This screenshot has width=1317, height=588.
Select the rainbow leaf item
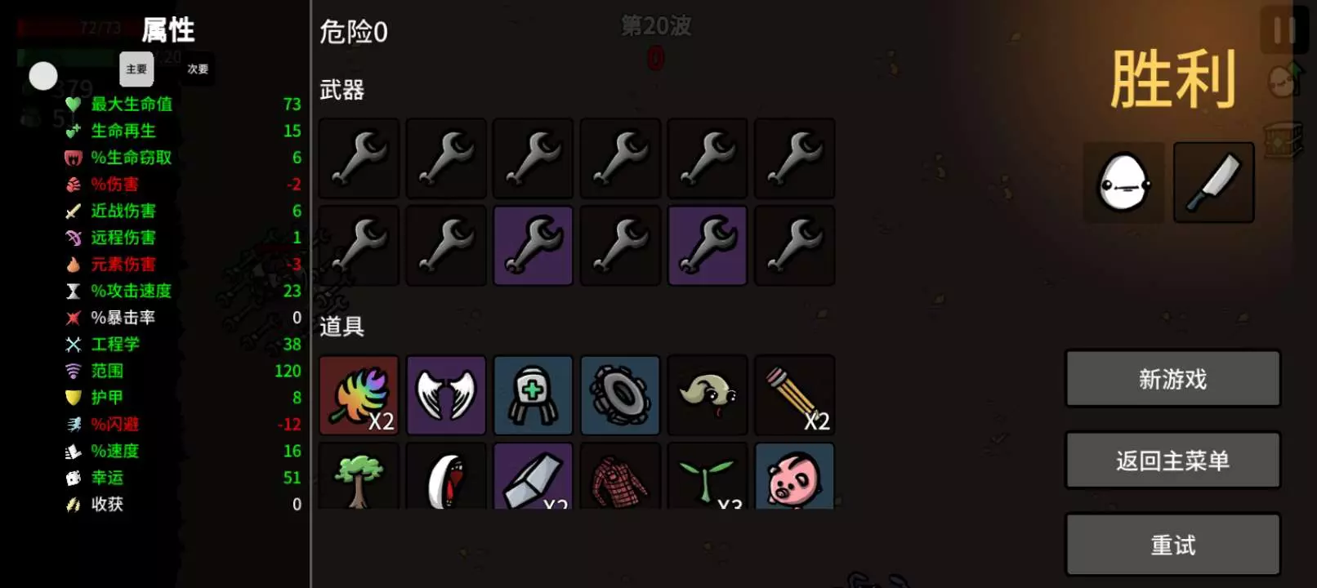[x=359, y=395]
